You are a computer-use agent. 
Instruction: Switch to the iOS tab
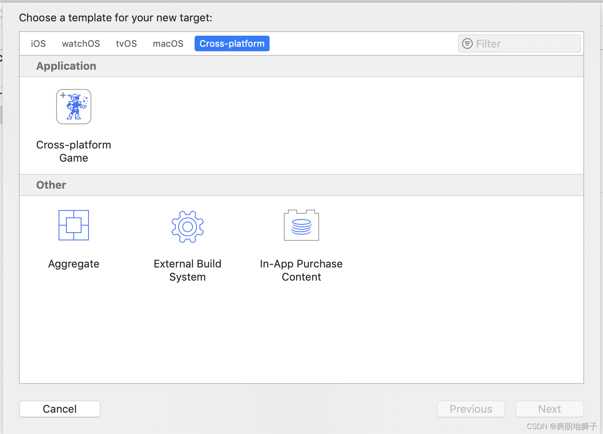tap(39, 43)
